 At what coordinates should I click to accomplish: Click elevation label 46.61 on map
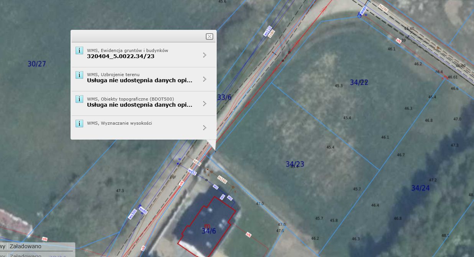point(453,77)
